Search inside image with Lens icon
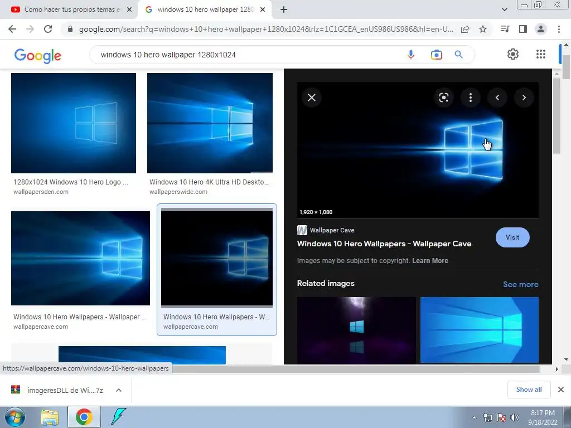Image resolution: width=571 pixels, height=428 pixels. coord(443,98)
